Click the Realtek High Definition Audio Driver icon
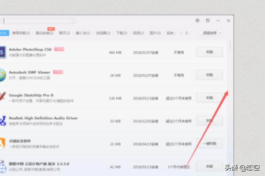This screenshot has height=176, width=265. coord(3,120)
